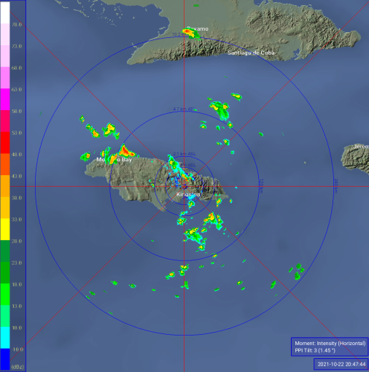Click the 18.0 legend value

click(x=17, y=284)
